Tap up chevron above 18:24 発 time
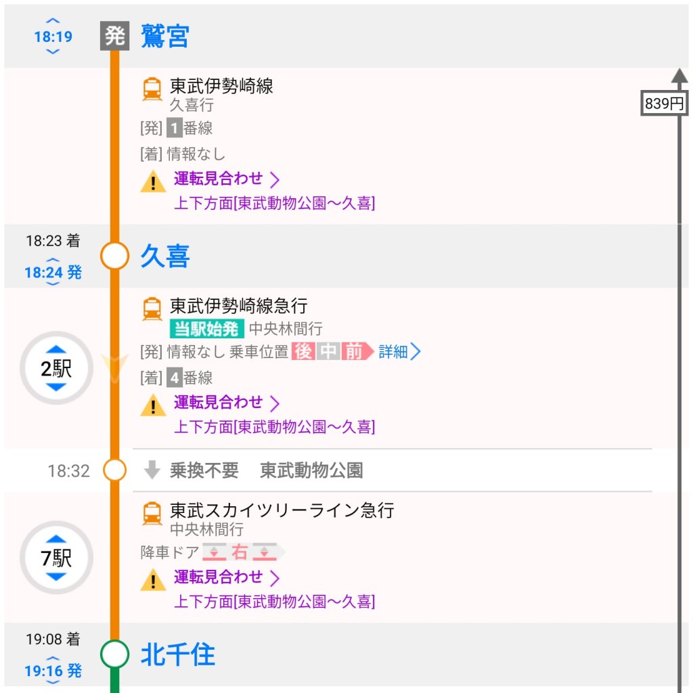The height and width of the screenshot is (693, 693). coord(53,259)
